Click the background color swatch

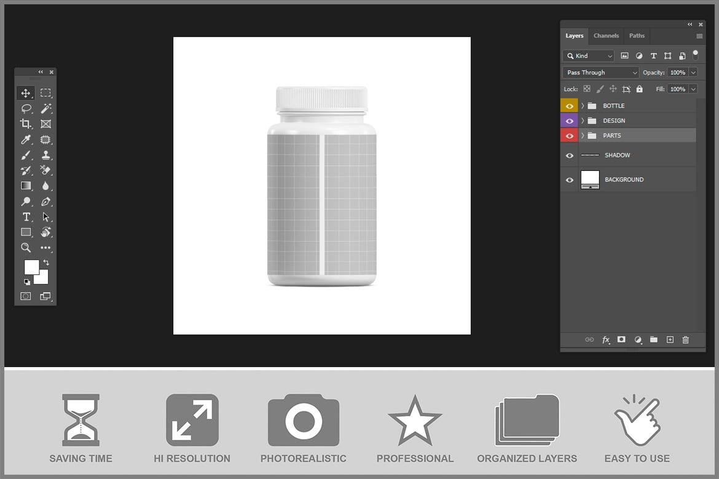point(43,279)
